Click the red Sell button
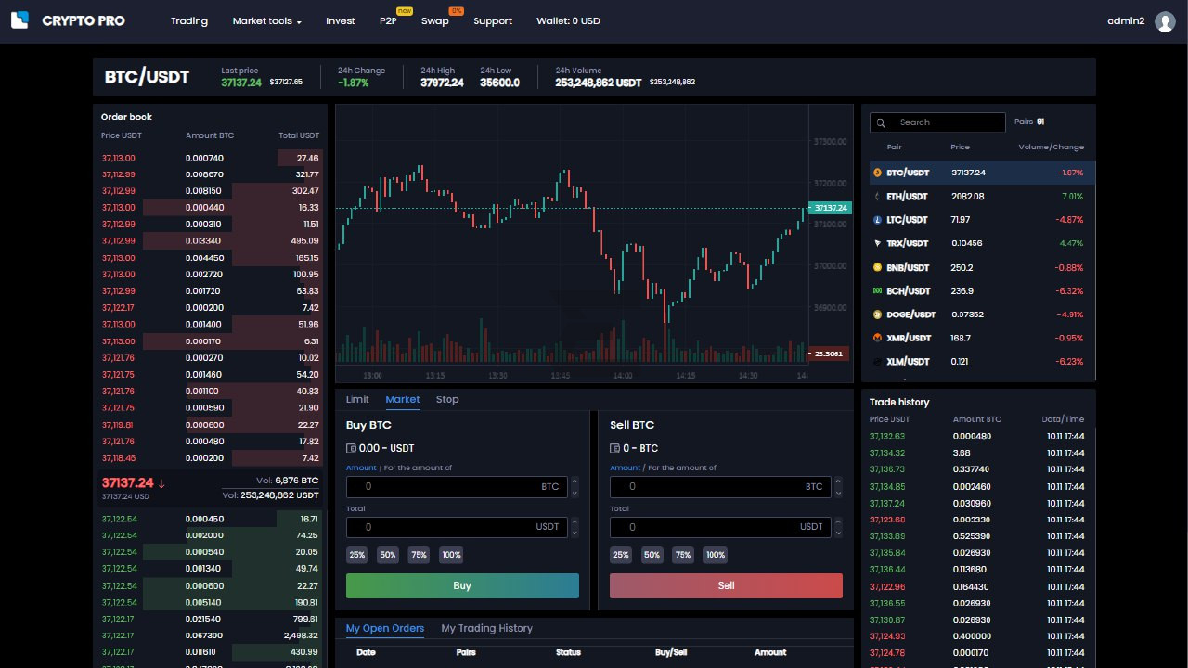 point(726,585)
